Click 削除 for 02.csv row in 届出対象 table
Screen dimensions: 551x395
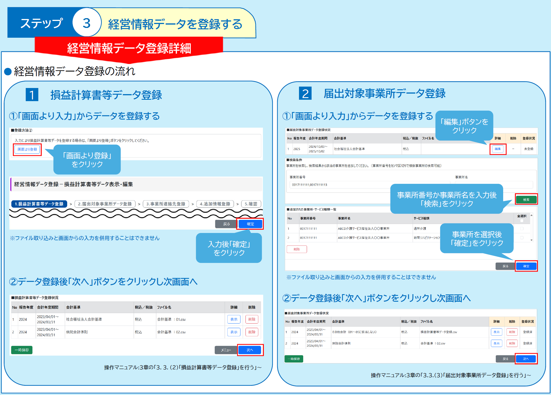[x=512, y=343]
